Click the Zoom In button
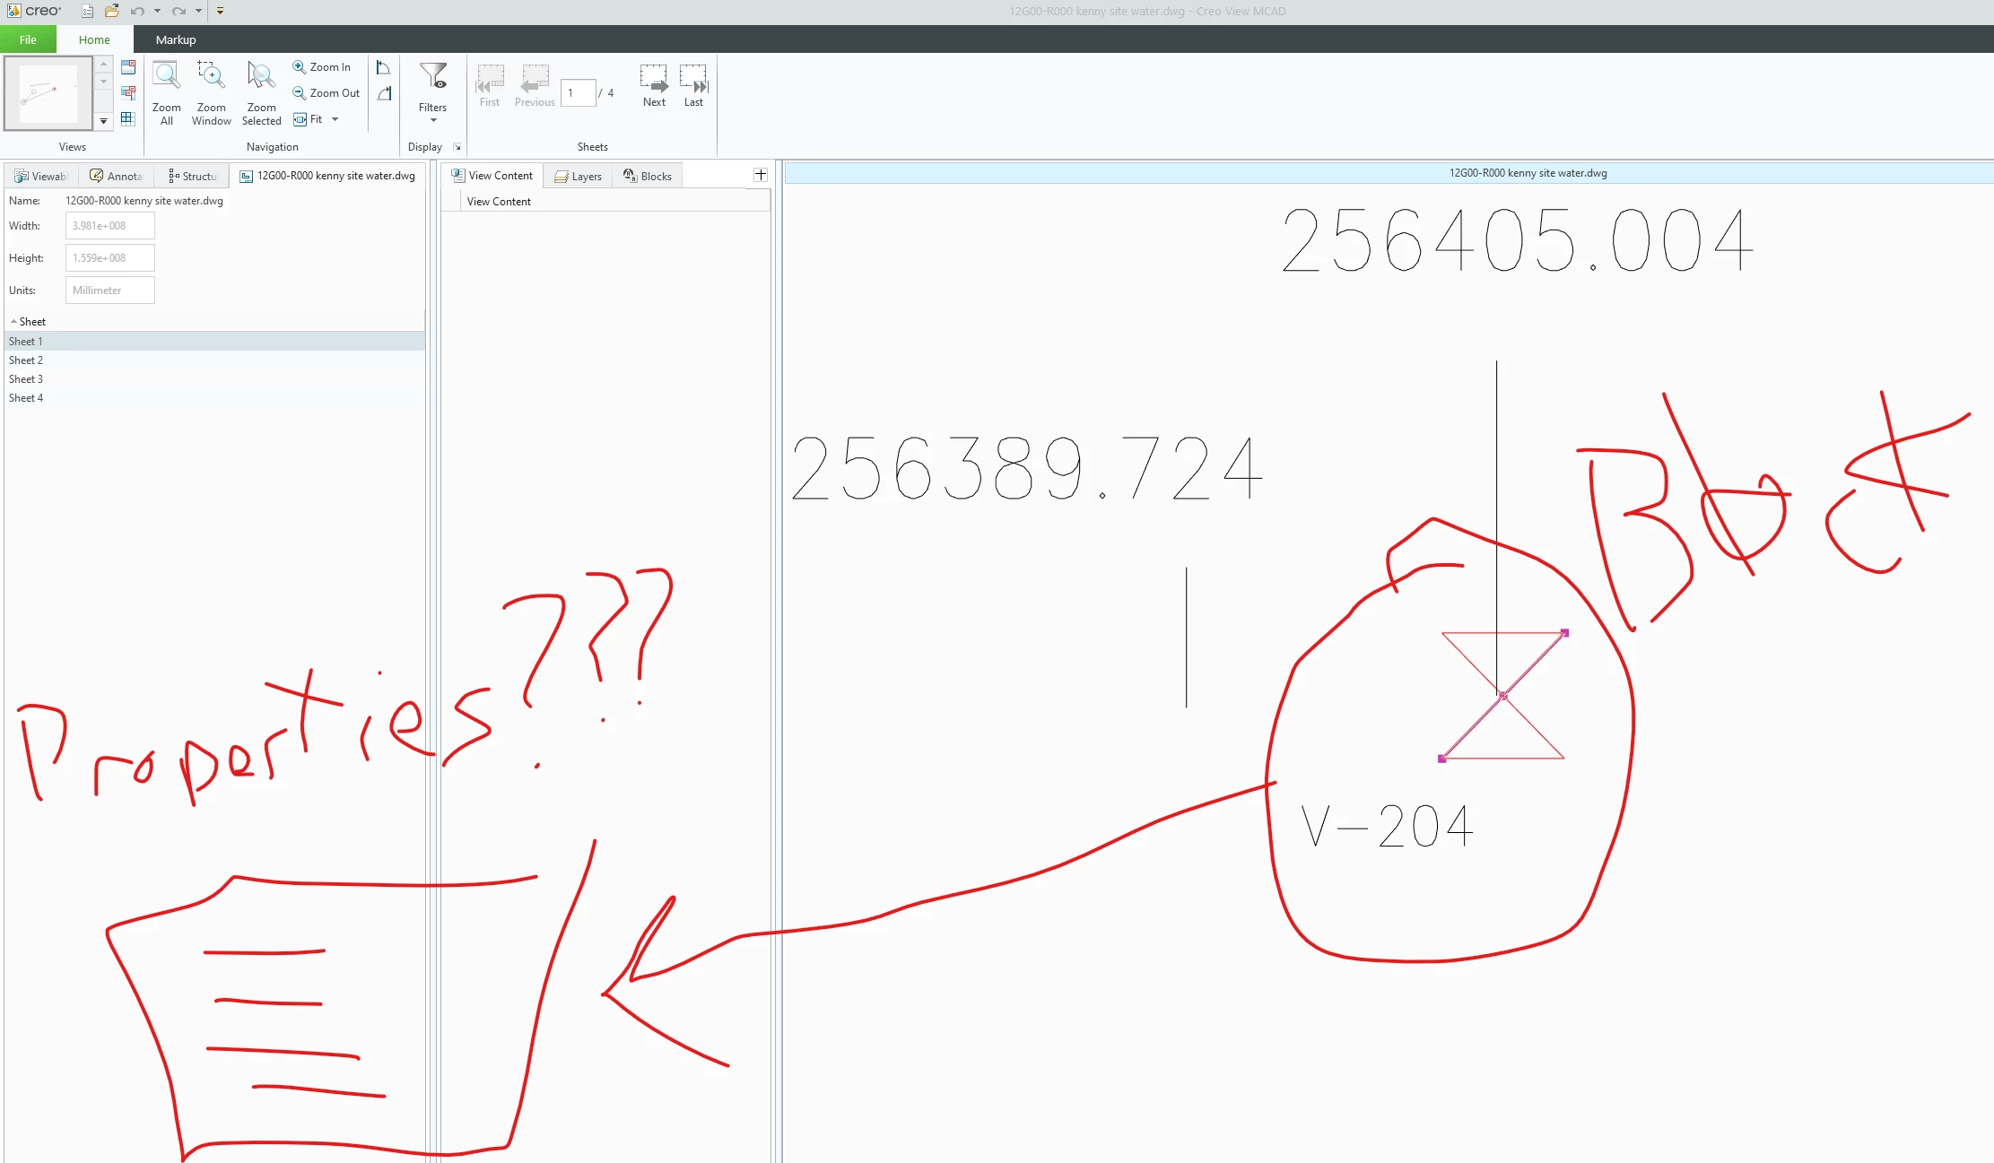Image resolution: width=1994 pixels, height=1163 pixels. click(322, 67)
